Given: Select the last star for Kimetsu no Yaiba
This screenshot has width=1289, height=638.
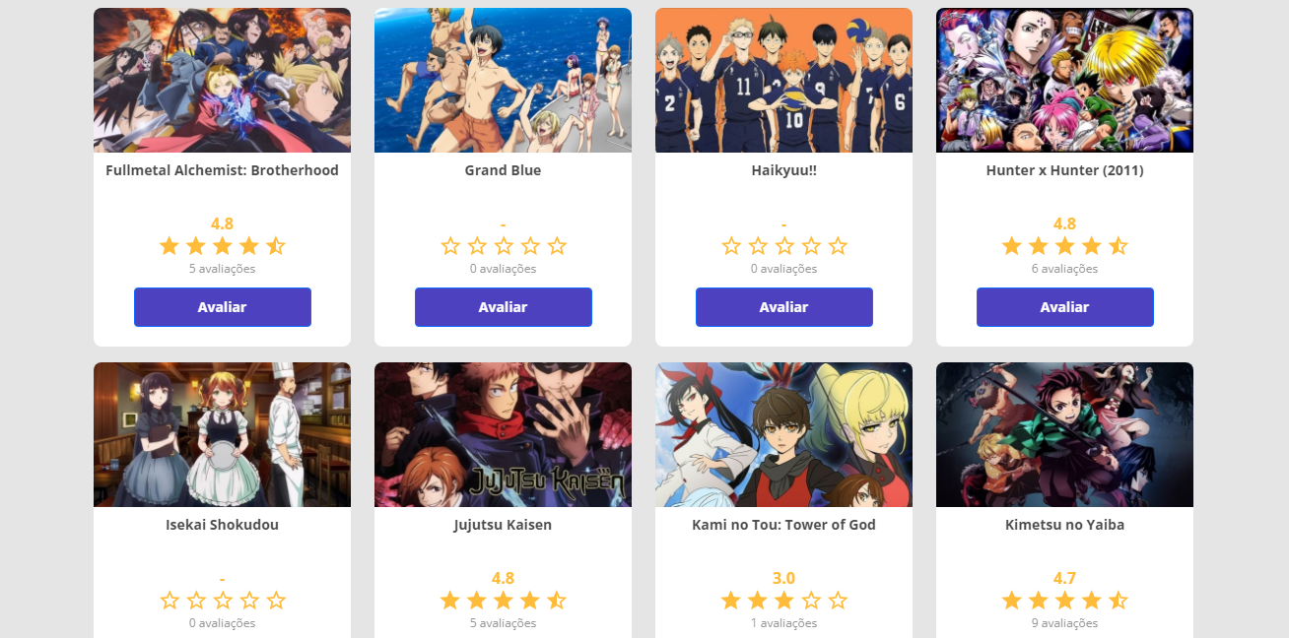Looking at the screenshot, I should (1119, 601).
